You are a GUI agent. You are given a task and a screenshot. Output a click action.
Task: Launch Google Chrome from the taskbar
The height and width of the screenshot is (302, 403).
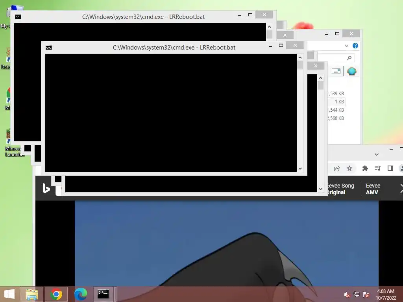pos(56,294)
